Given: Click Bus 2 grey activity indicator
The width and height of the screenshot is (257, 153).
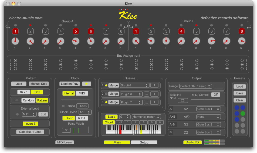Looking at the screenshot, I should coord(106,94).
